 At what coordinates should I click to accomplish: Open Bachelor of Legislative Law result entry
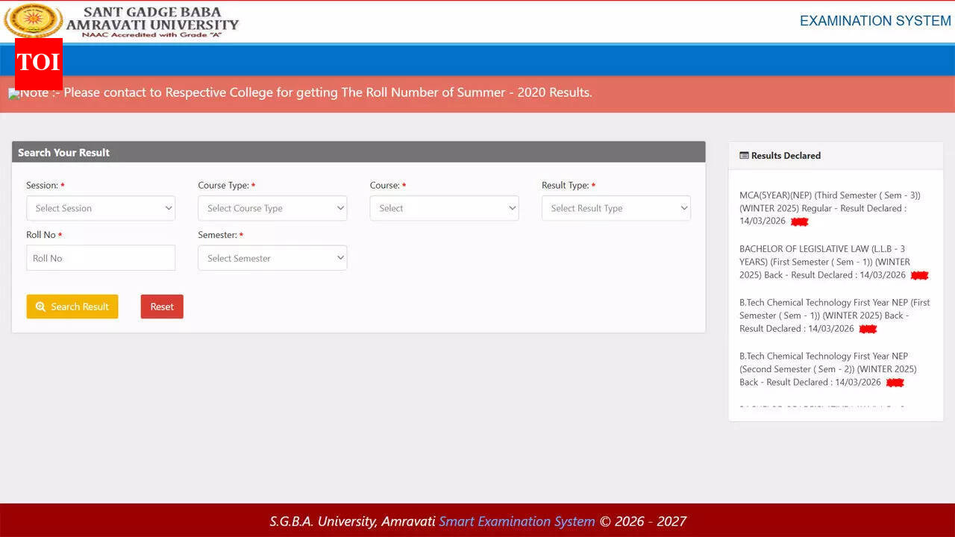(x=824, y=262)
